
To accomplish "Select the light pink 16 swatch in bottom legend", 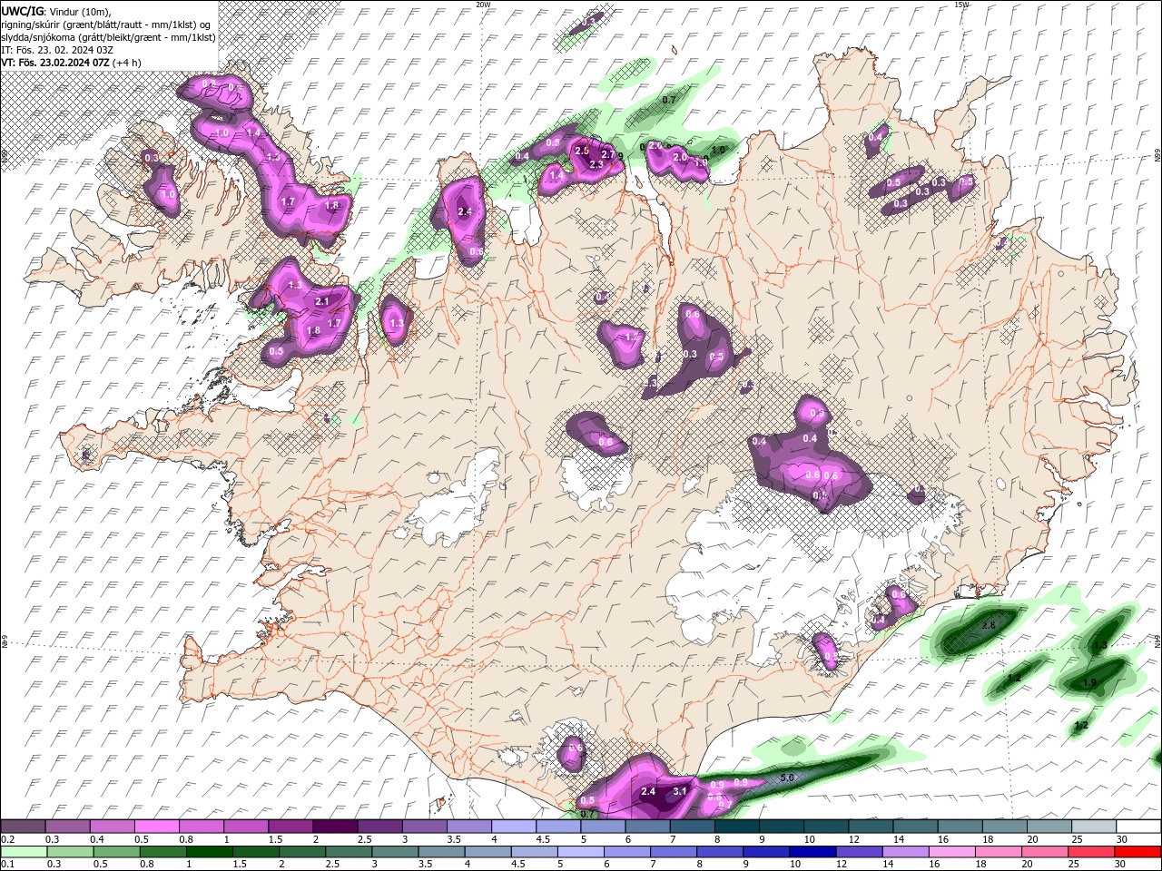I will tap(952, 852).
